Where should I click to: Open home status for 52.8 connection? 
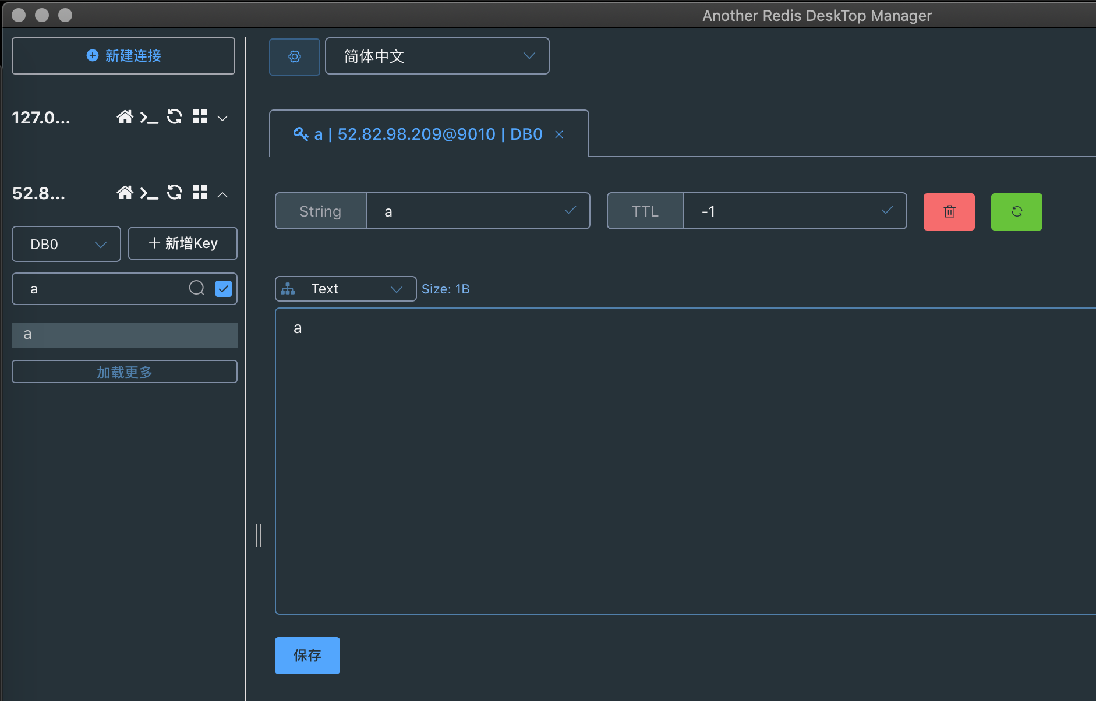point(125,193)
